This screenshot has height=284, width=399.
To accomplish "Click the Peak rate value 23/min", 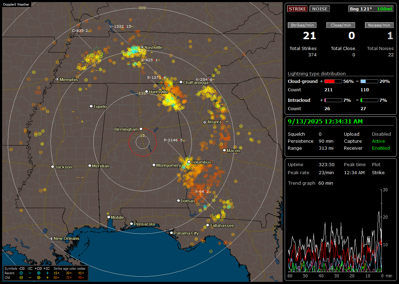I will coord(326,172).
